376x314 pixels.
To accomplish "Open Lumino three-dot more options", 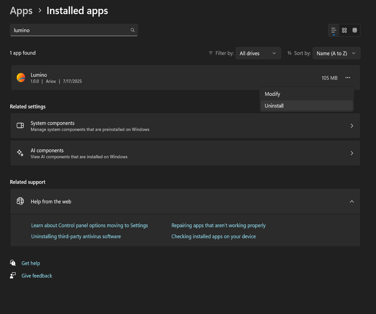I will [348, 78].
